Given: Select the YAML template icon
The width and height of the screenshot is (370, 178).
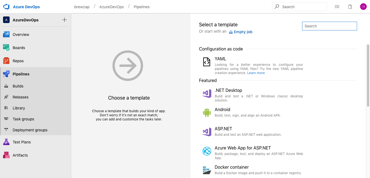Looking at the screenshot, I should click(207, 62).
